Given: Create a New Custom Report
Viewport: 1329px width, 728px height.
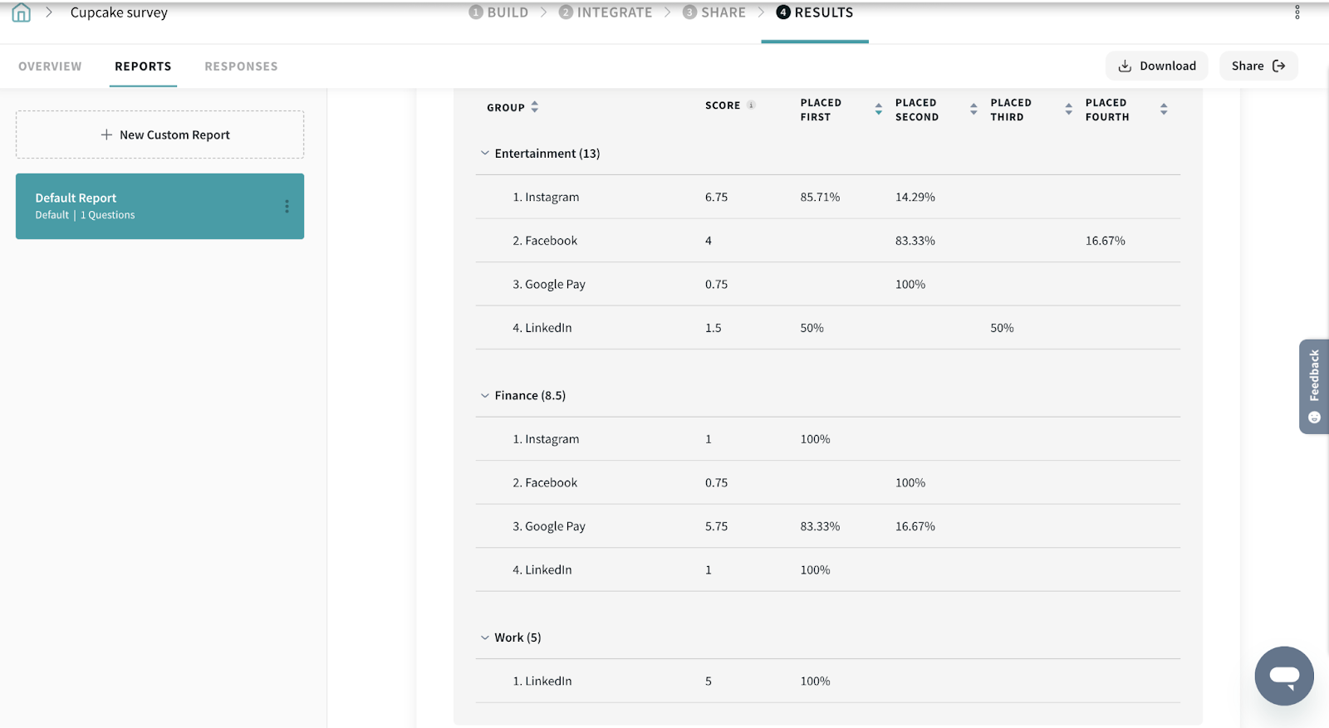Looking at the screenshot, I should point(159,135).
